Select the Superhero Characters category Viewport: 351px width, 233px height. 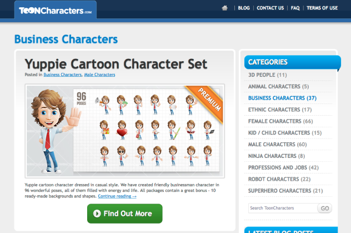coord(285,191)
